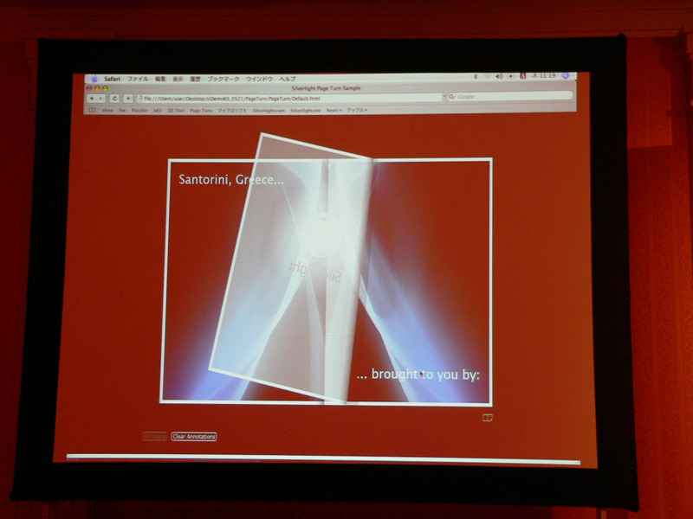Click the menu bar clock 11:19
The height and width of the screenshot is (519, 693).
pyautogui.click(x=544, y=76)
